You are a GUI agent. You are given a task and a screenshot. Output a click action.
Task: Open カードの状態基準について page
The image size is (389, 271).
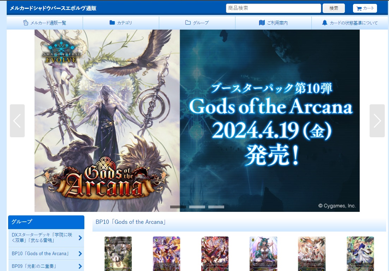pyautogui.click(x=350, y=23)
